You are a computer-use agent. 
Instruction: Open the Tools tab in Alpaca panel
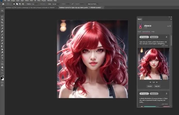pos(139,32)
